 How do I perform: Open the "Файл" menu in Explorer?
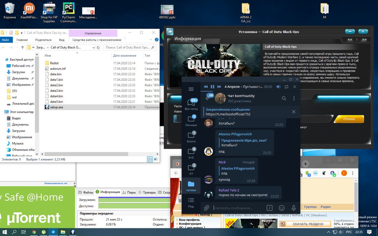coord(5,40)
